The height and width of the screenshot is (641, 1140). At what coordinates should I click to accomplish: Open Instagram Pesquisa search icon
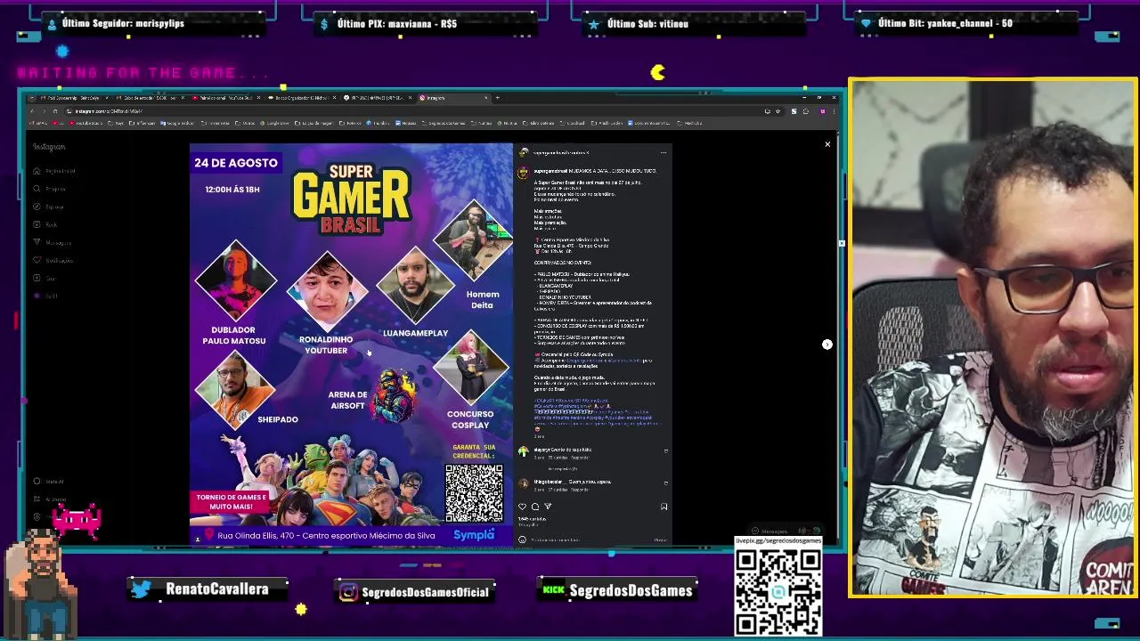[x=37, y=189]
